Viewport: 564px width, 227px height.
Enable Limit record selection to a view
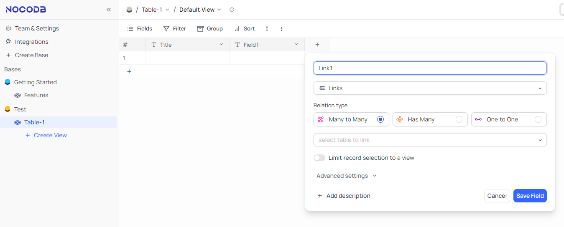click(319, 158)
